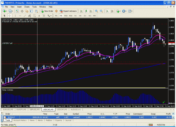The height and width of the screenshot is (127, 176).
Task: Open the Tools menu
Action: (34, 7)
